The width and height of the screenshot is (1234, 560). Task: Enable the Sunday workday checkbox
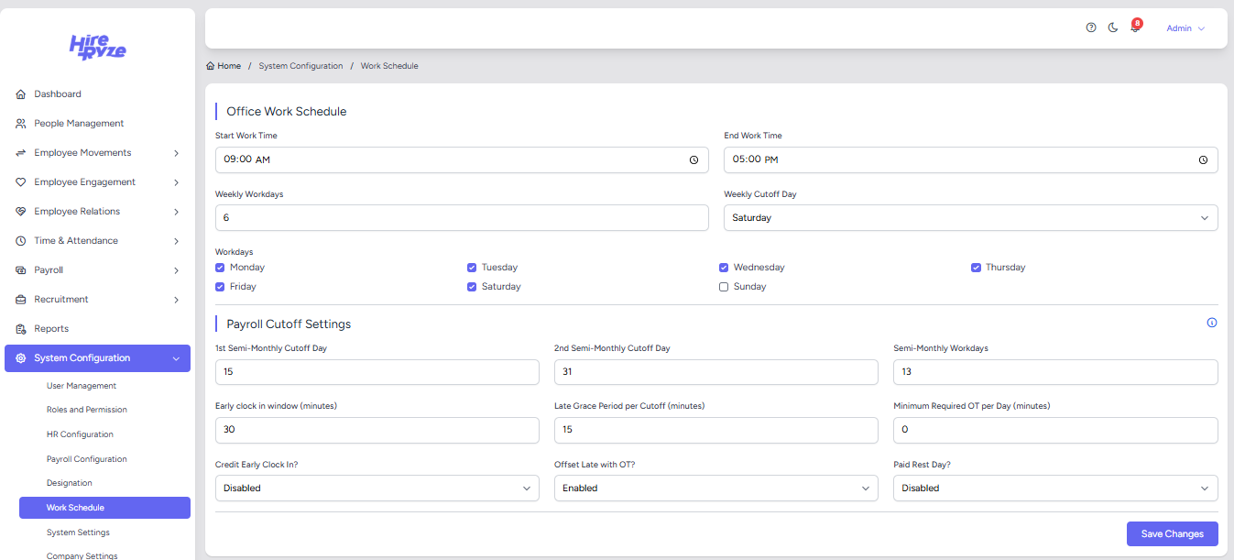pos(724,287)
